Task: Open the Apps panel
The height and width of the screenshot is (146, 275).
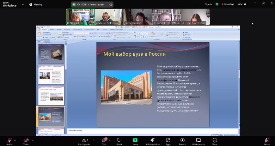Action: [x=168, y=142]
